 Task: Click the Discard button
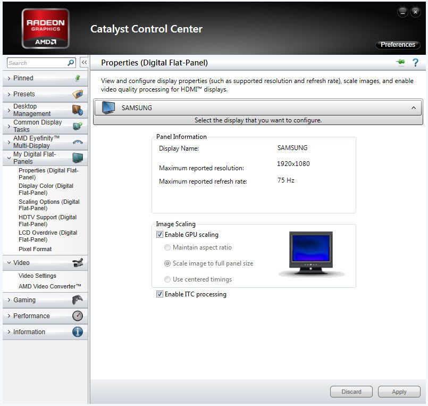point(351,392)
